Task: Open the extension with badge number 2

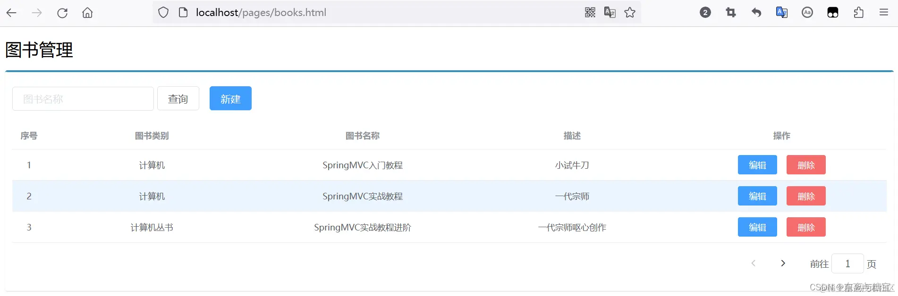Action: click(x=705, y=13)
